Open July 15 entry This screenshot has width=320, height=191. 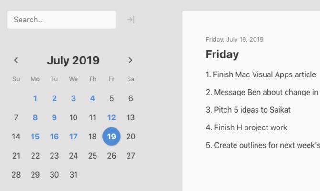pos(35,137)
